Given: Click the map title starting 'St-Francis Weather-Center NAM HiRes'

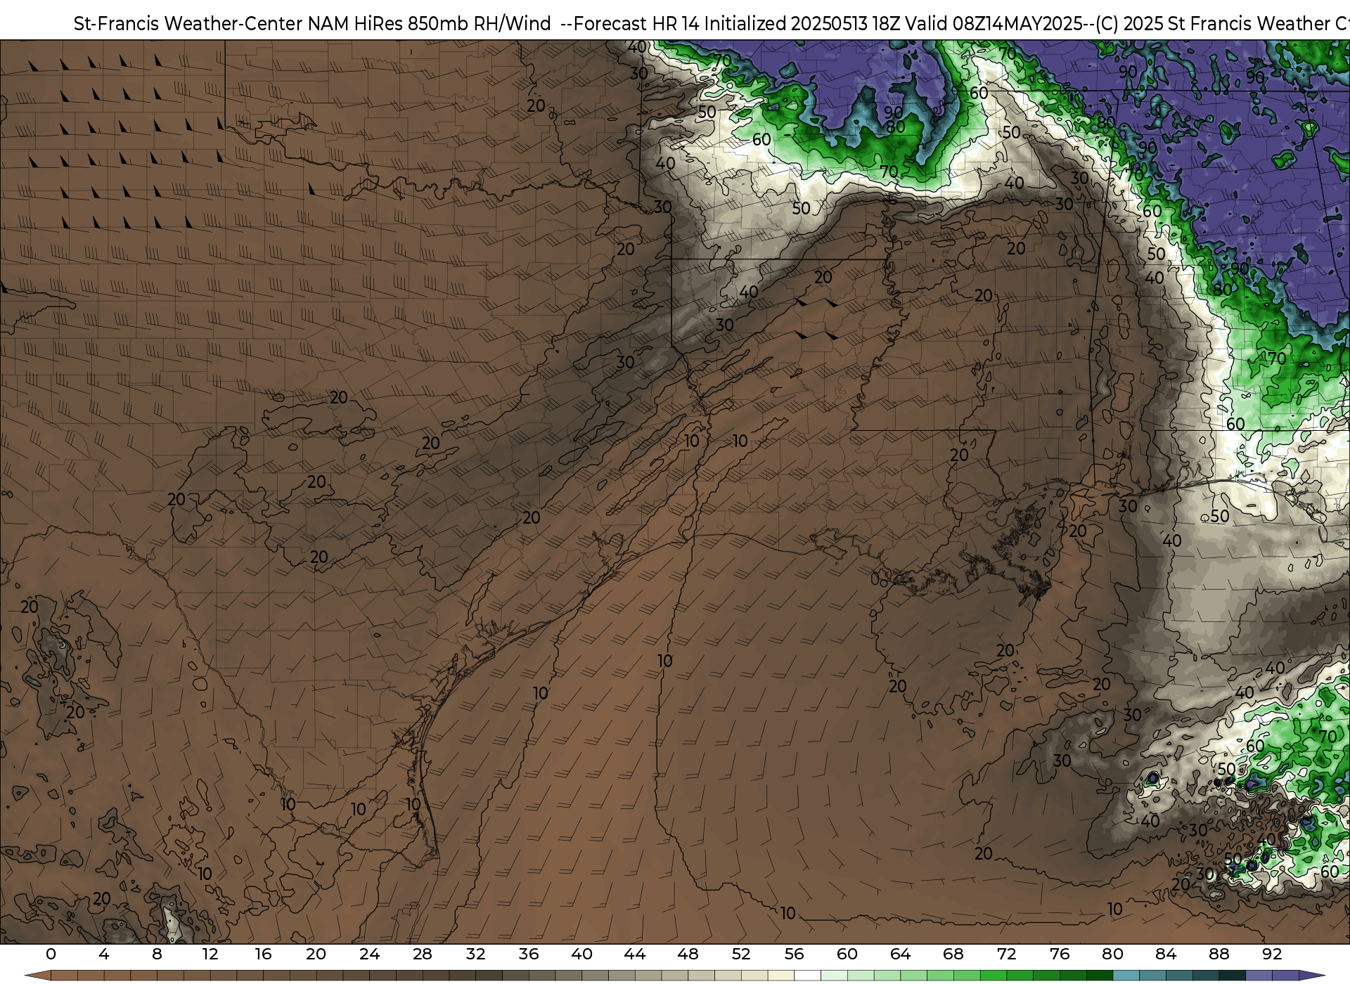Looking at the screenshot, I should tap(712, 23).
